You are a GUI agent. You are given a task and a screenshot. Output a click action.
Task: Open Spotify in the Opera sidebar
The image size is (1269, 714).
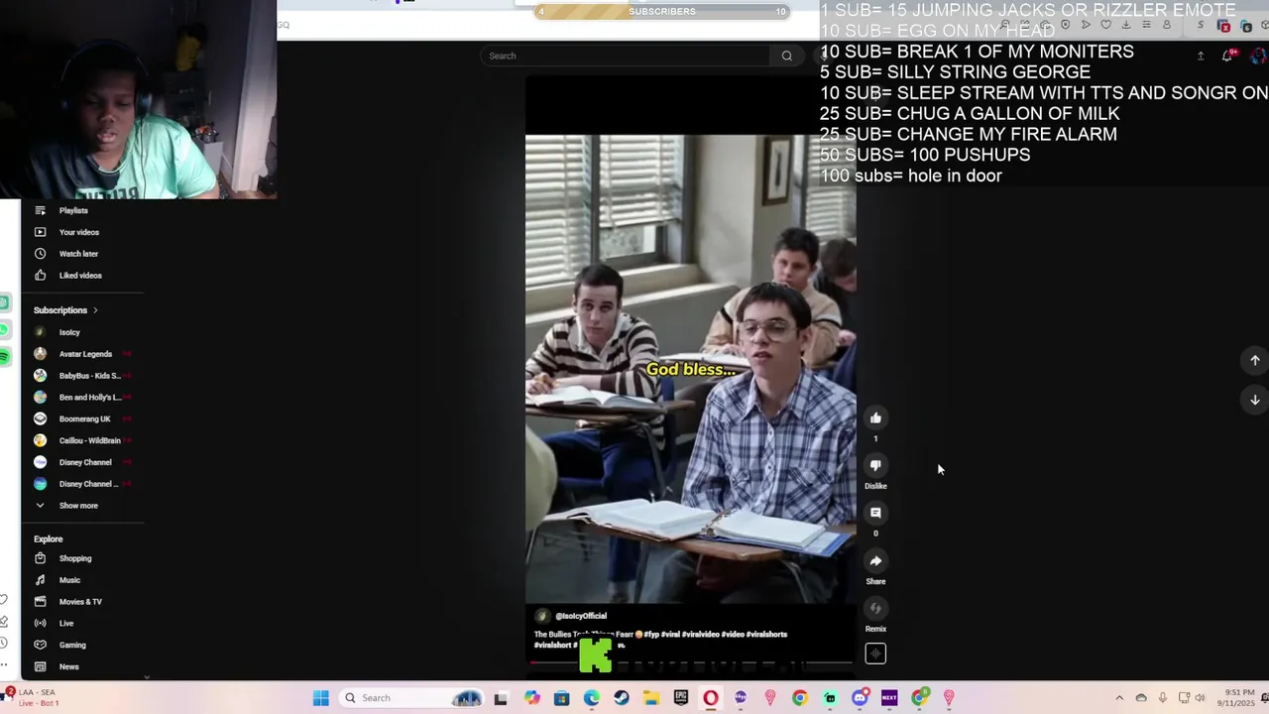[x=4, y=356]
